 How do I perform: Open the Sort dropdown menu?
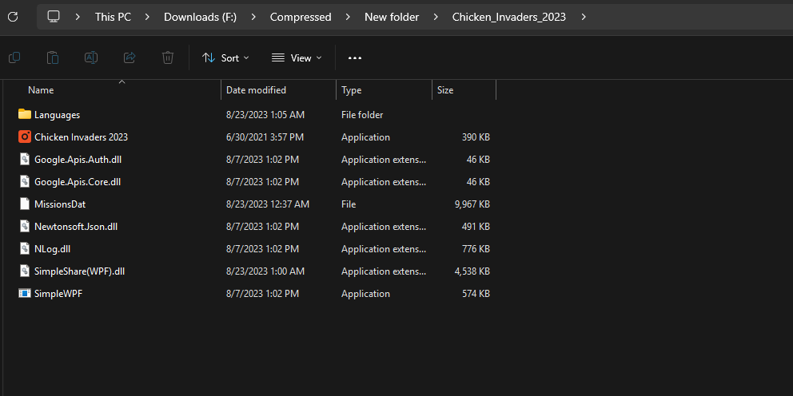pyautogui.click(x=225, y=57)
